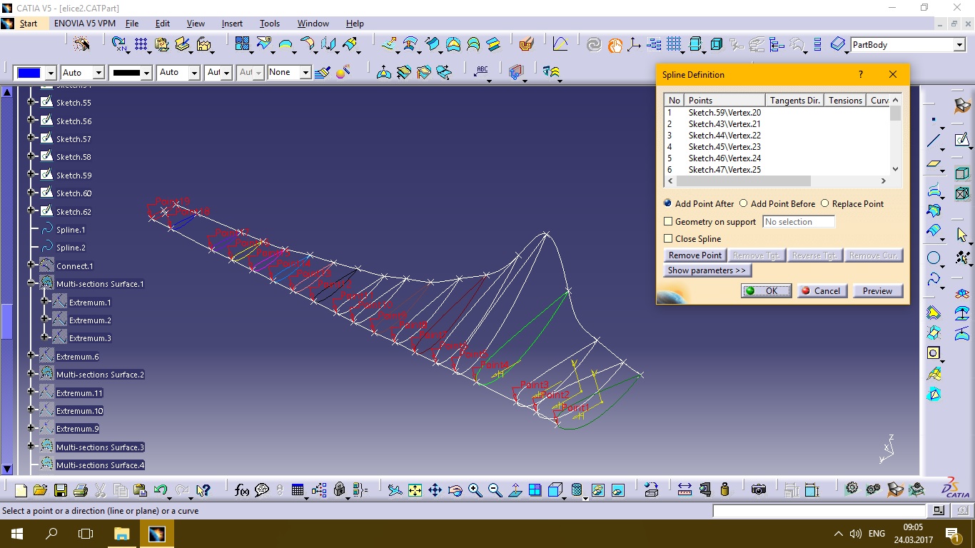
Task: Open the None rendering style dropdown
Action: click(305, 73)
